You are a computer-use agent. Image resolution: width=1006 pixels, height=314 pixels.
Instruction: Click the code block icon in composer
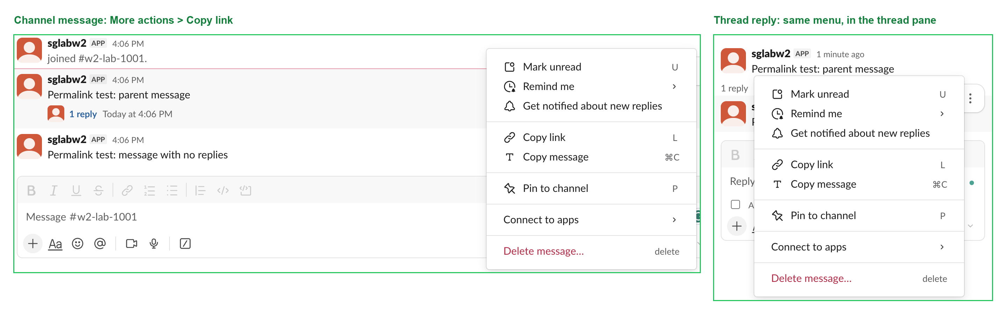point(246,190)
